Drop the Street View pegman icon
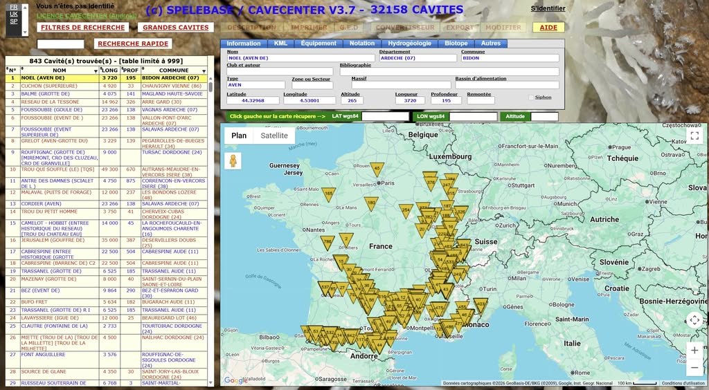The image size is (709, 390). (234, 161)
